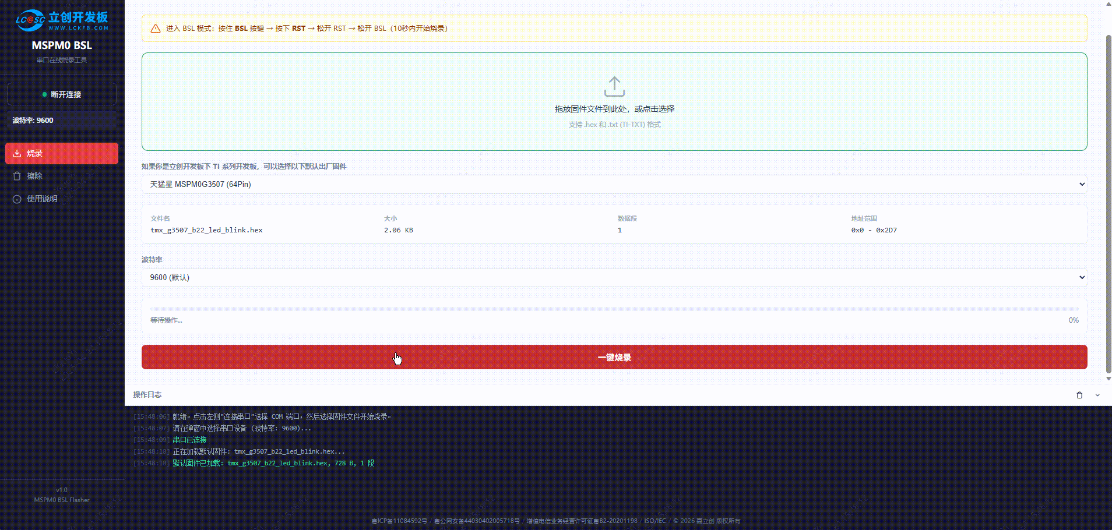Click the MSPM0 BSL title

[x=62, y=45]
